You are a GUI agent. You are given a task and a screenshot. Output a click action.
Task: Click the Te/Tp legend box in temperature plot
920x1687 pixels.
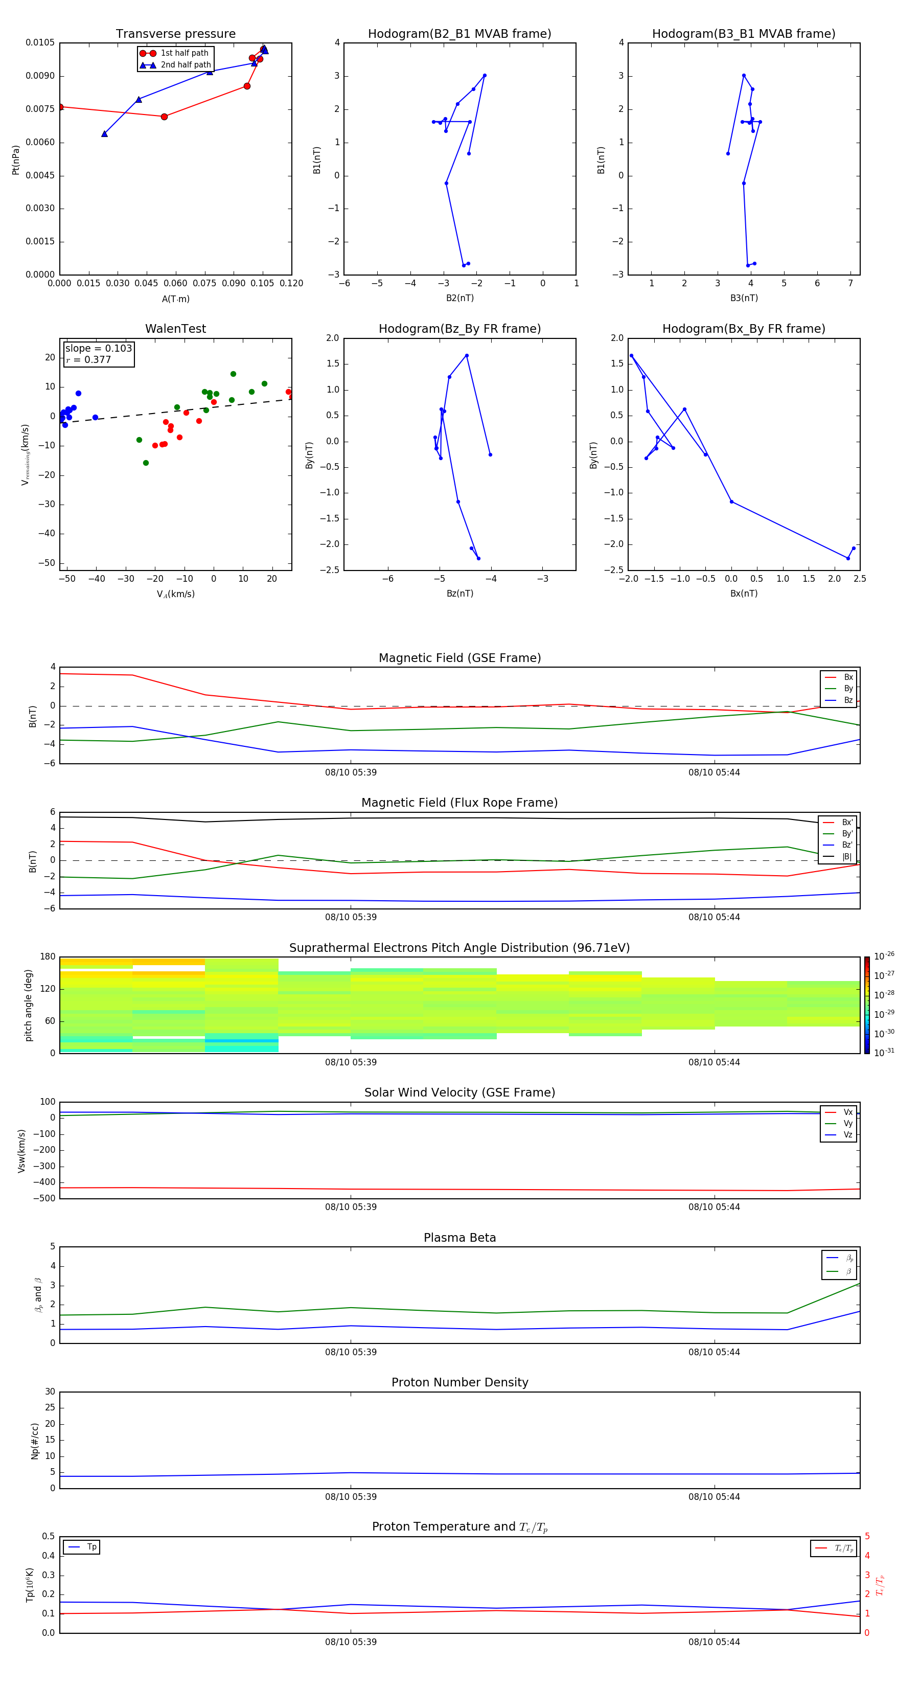pos(834,1549)
